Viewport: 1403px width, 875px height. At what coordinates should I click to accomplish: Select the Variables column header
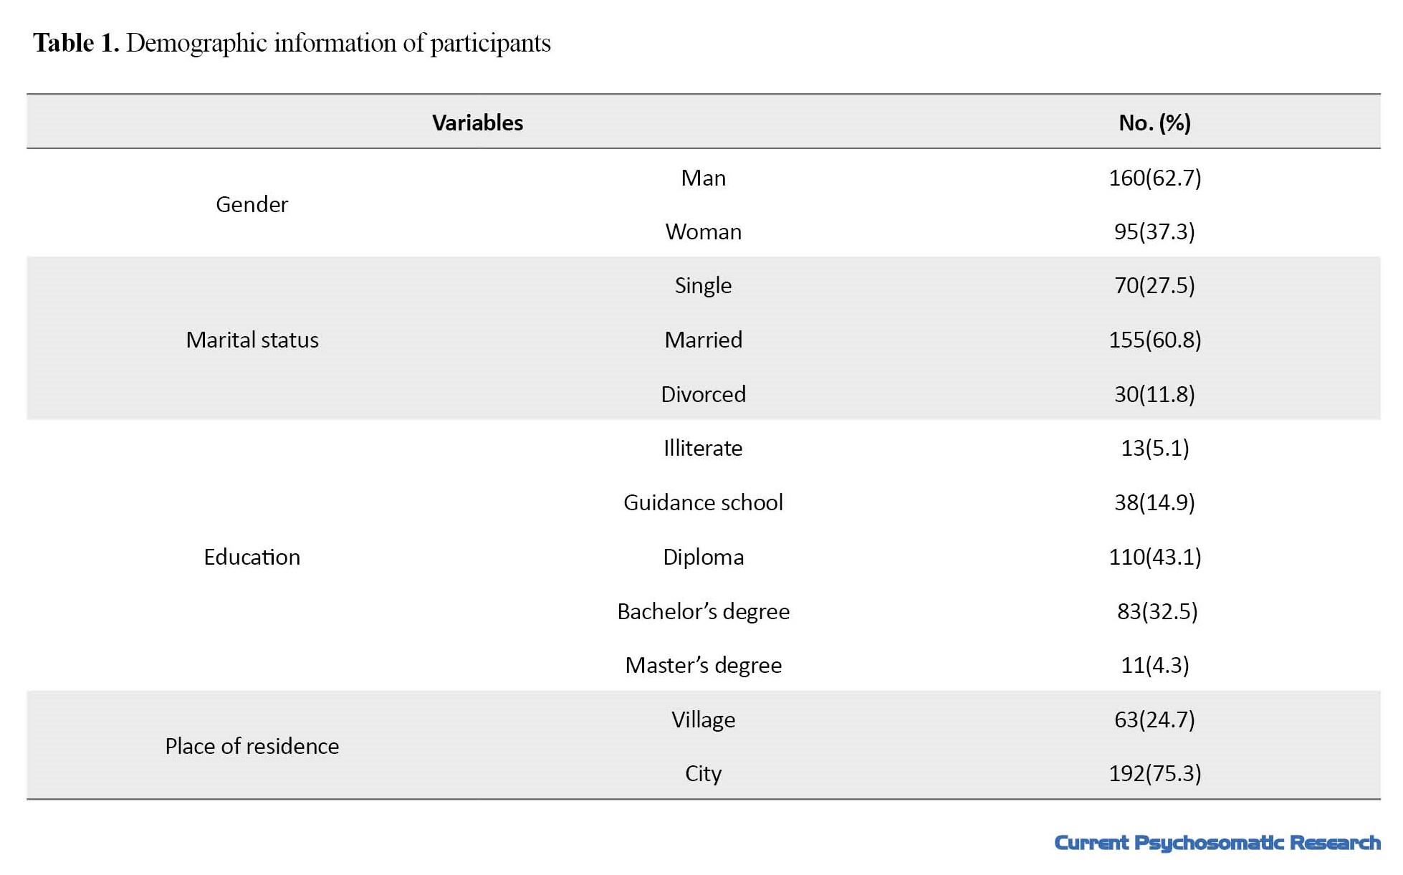477,123
